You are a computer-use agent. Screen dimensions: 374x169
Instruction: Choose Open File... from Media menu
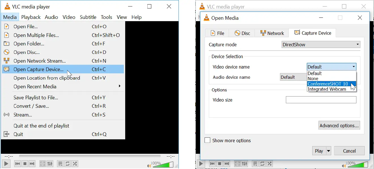coord(63,27)
